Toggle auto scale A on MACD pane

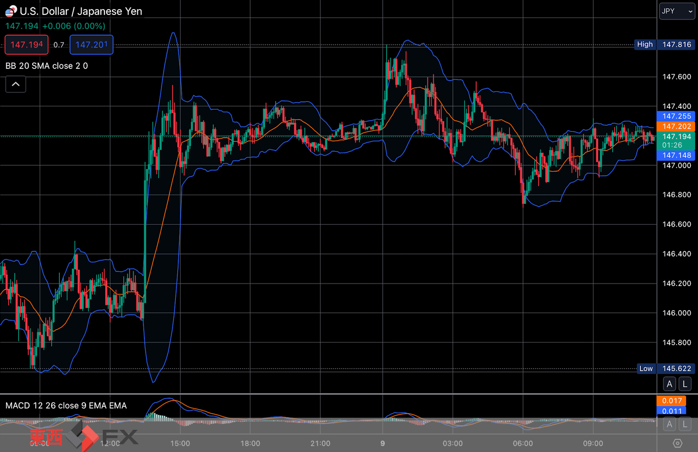point(669,424)
